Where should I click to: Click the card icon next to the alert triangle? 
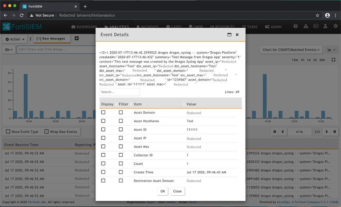click(316, 26)
